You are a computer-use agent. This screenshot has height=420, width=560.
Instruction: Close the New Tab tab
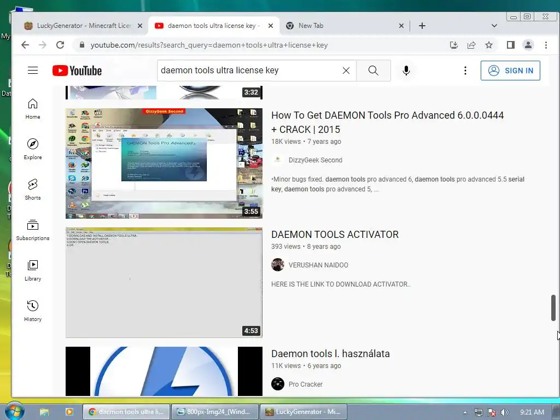pos(401,26)
